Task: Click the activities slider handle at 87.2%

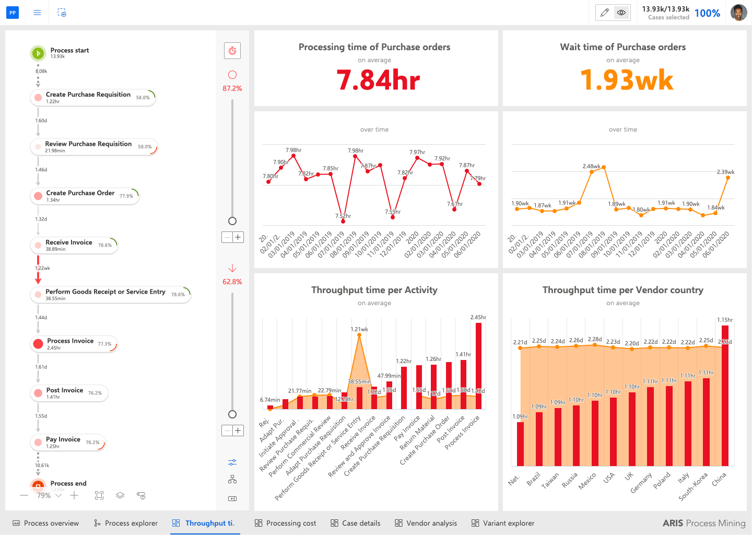Action: point(232,221)
